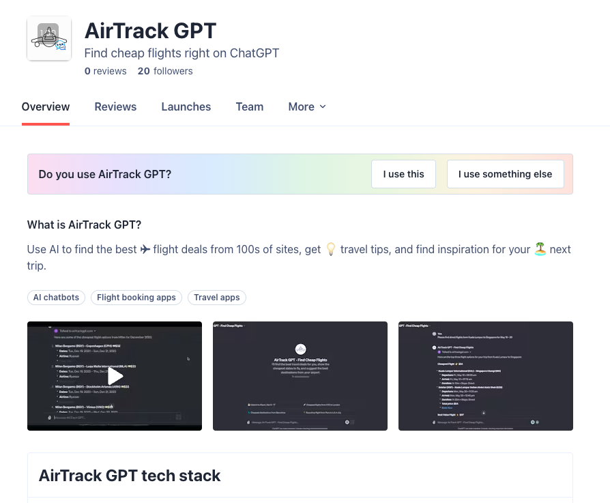
Task: Open the Reviews tab
Action: coord(115,106)
